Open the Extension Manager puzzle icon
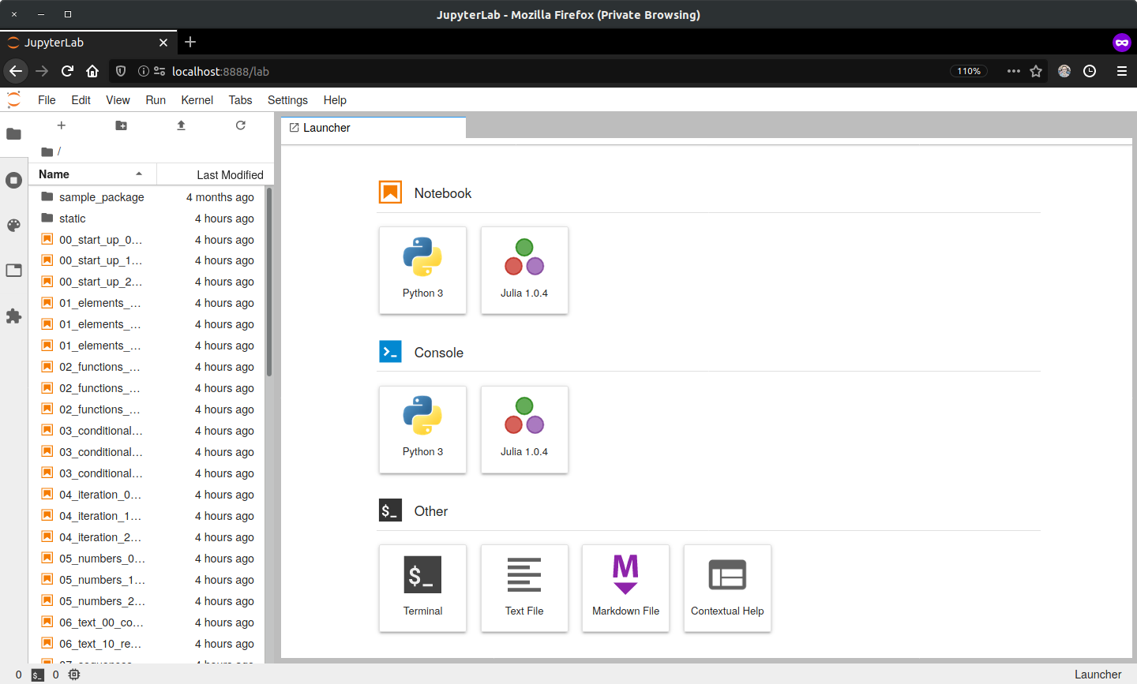Viewport: 1137px width, 684px height. 13,316
